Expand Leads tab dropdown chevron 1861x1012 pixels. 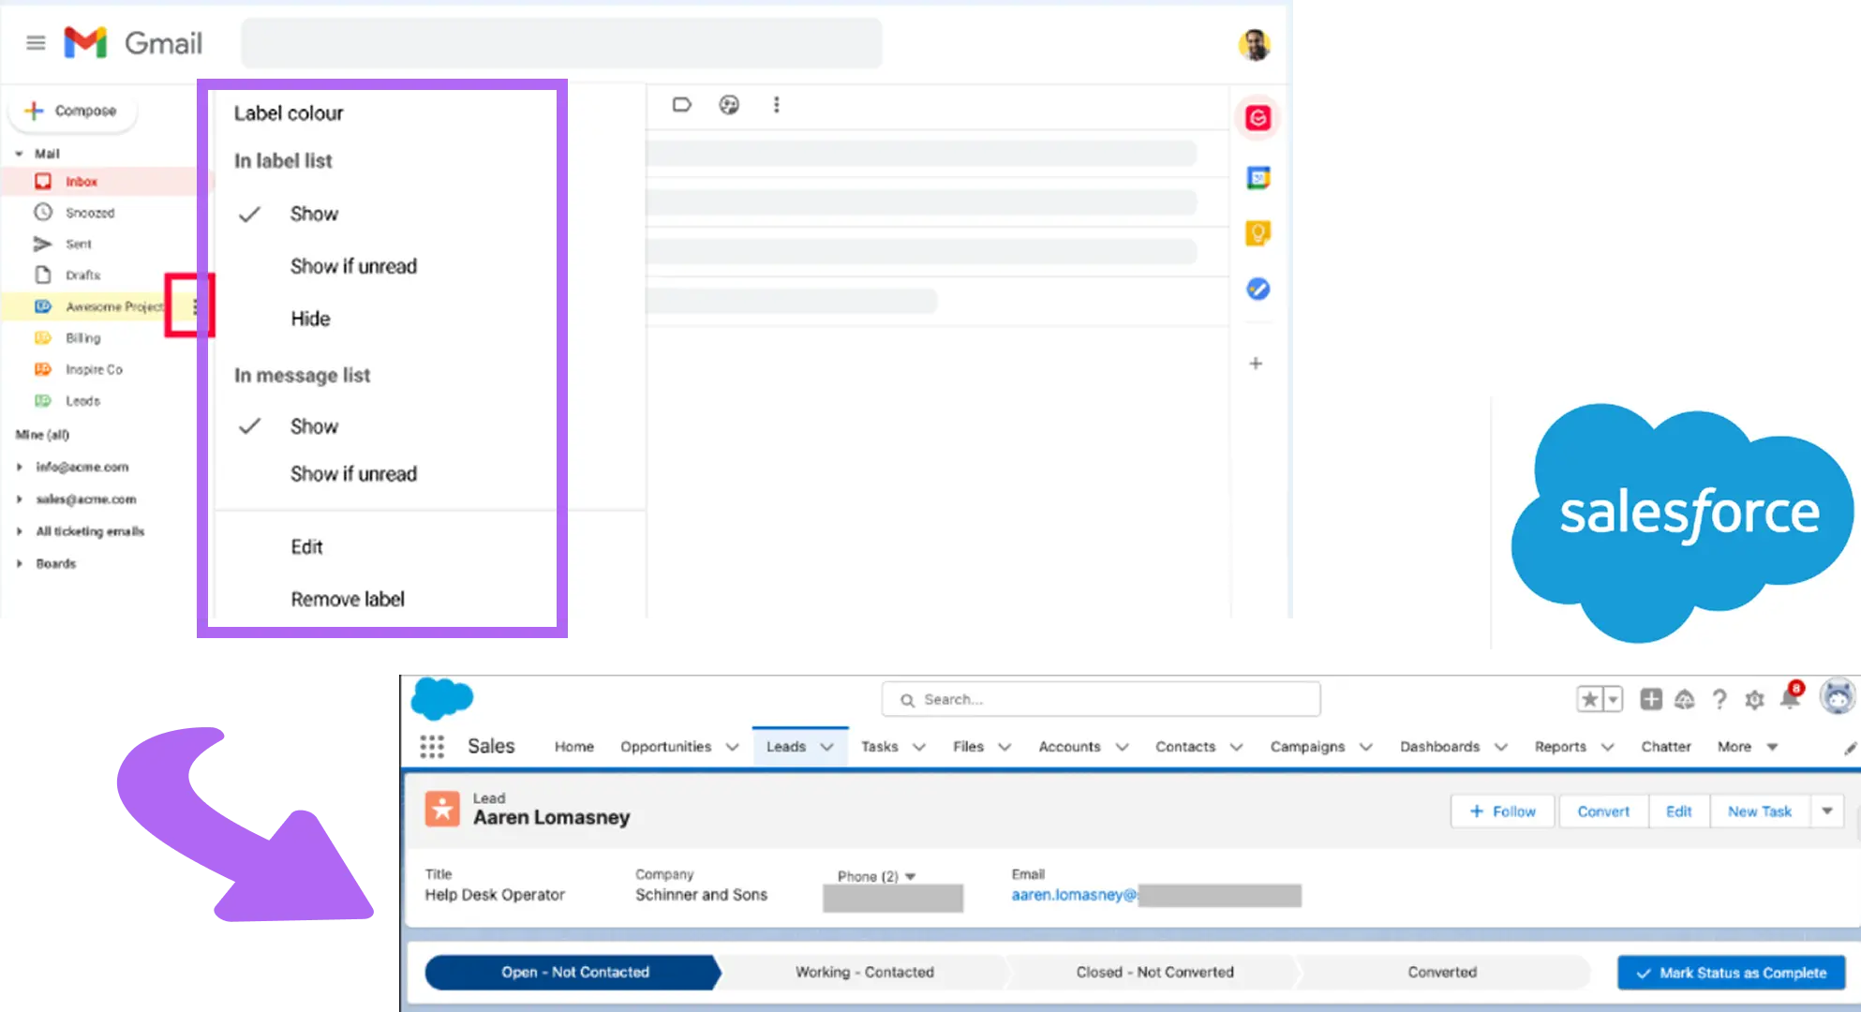pos(827,747)
